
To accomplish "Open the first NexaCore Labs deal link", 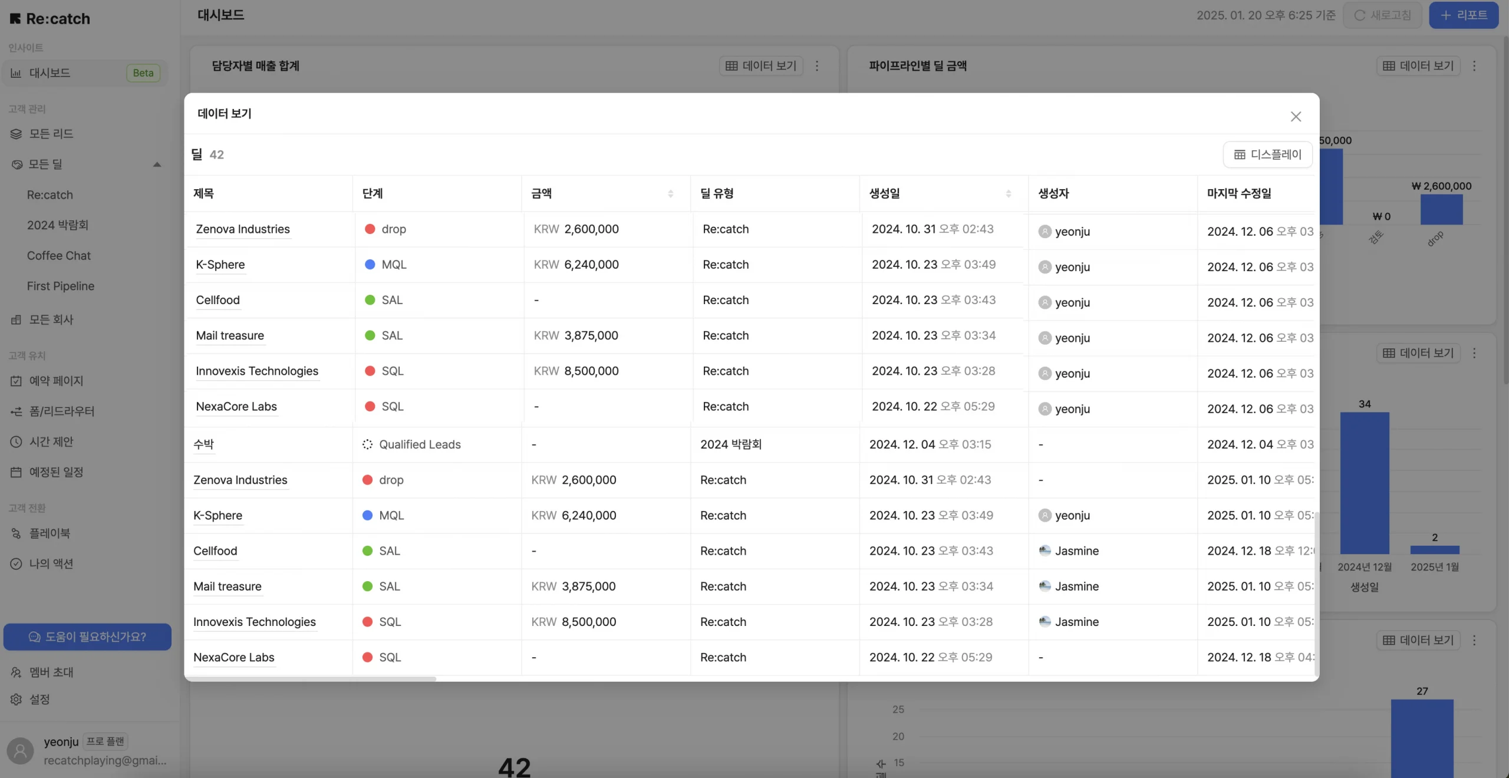I will click(x=236, y=407).
